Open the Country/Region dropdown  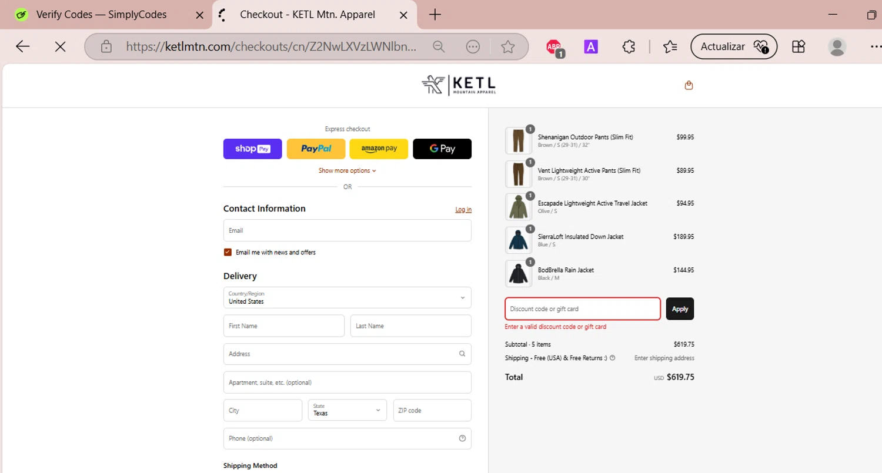coord(347,297)
